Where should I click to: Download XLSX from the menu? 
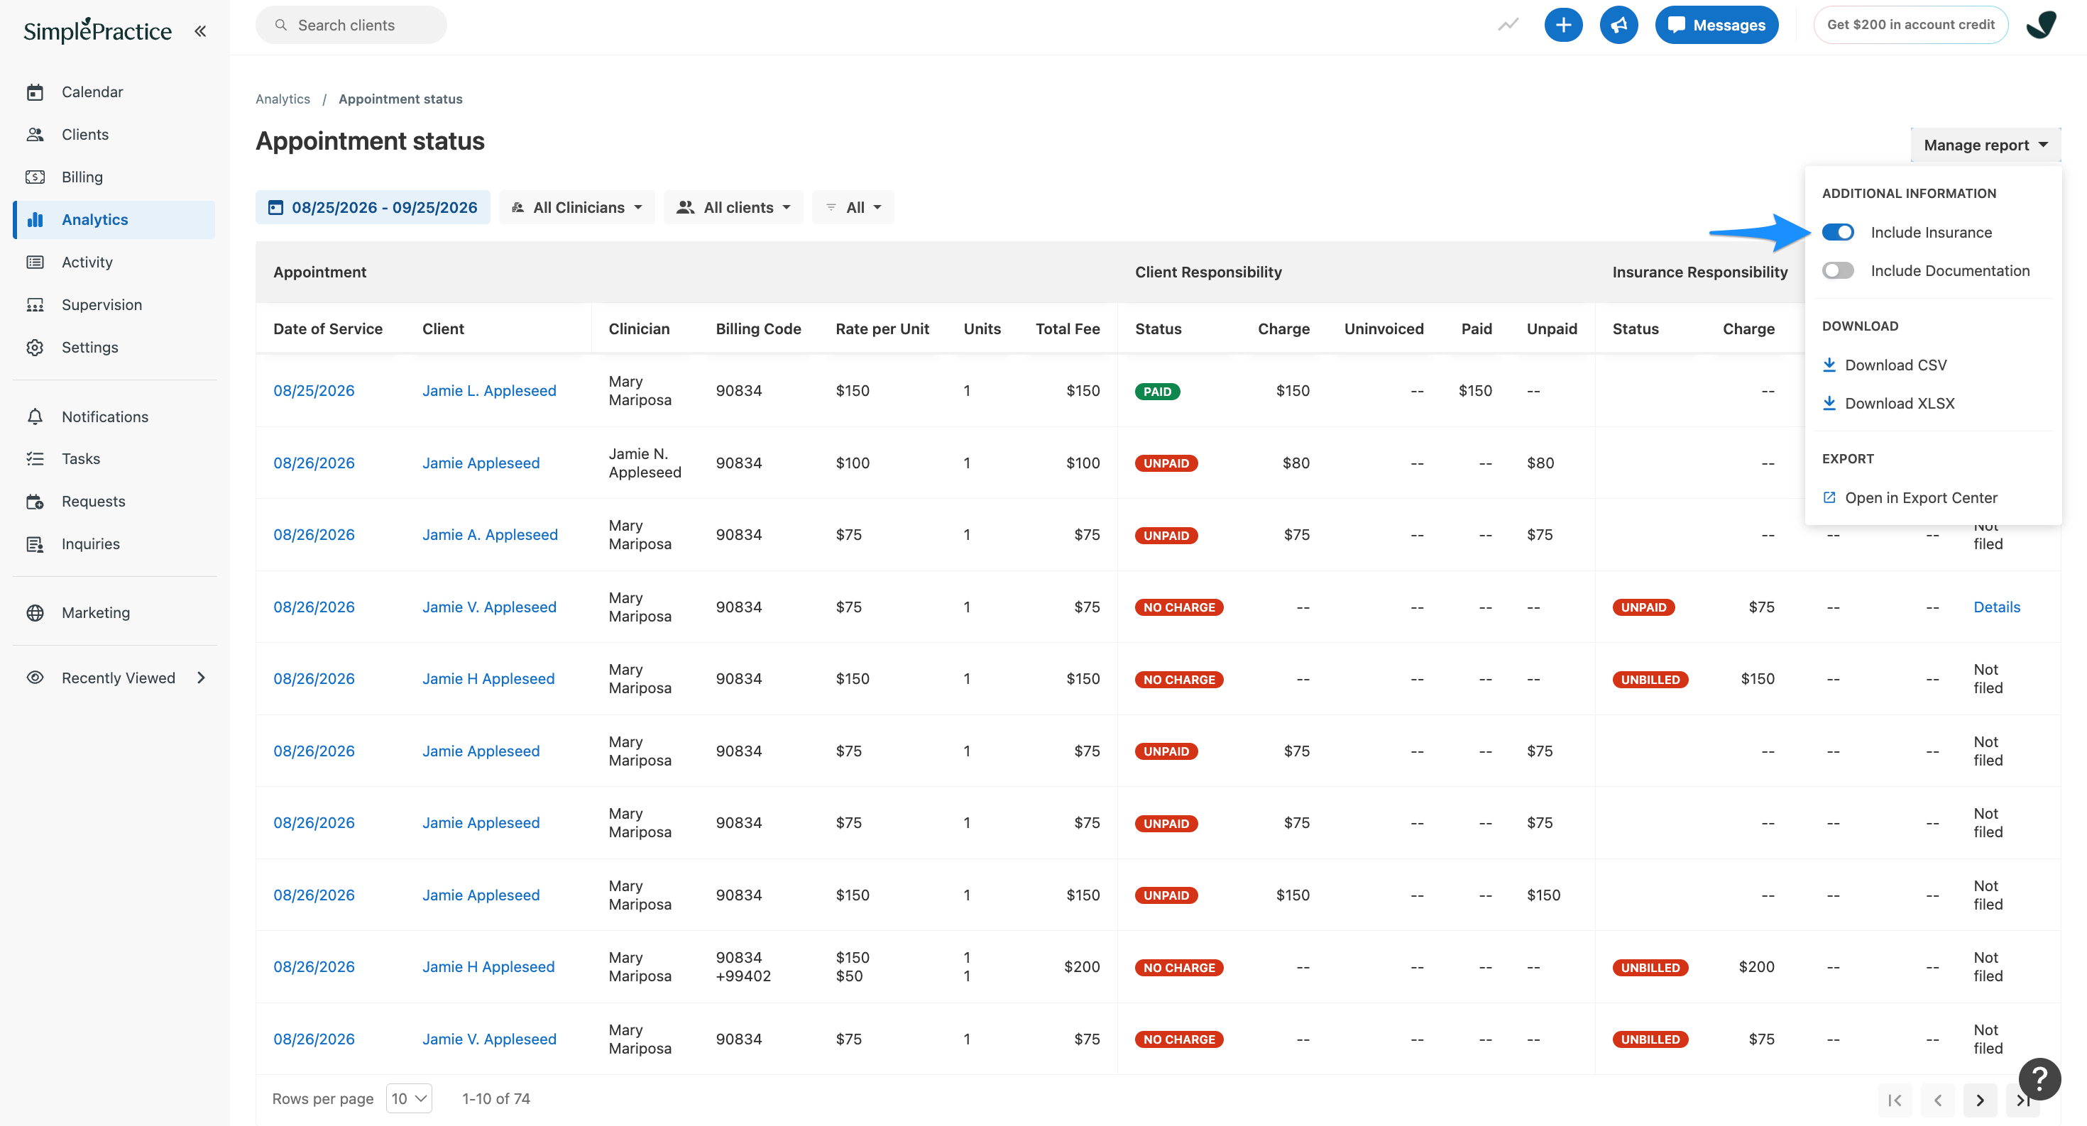[x=1888, y=403]
